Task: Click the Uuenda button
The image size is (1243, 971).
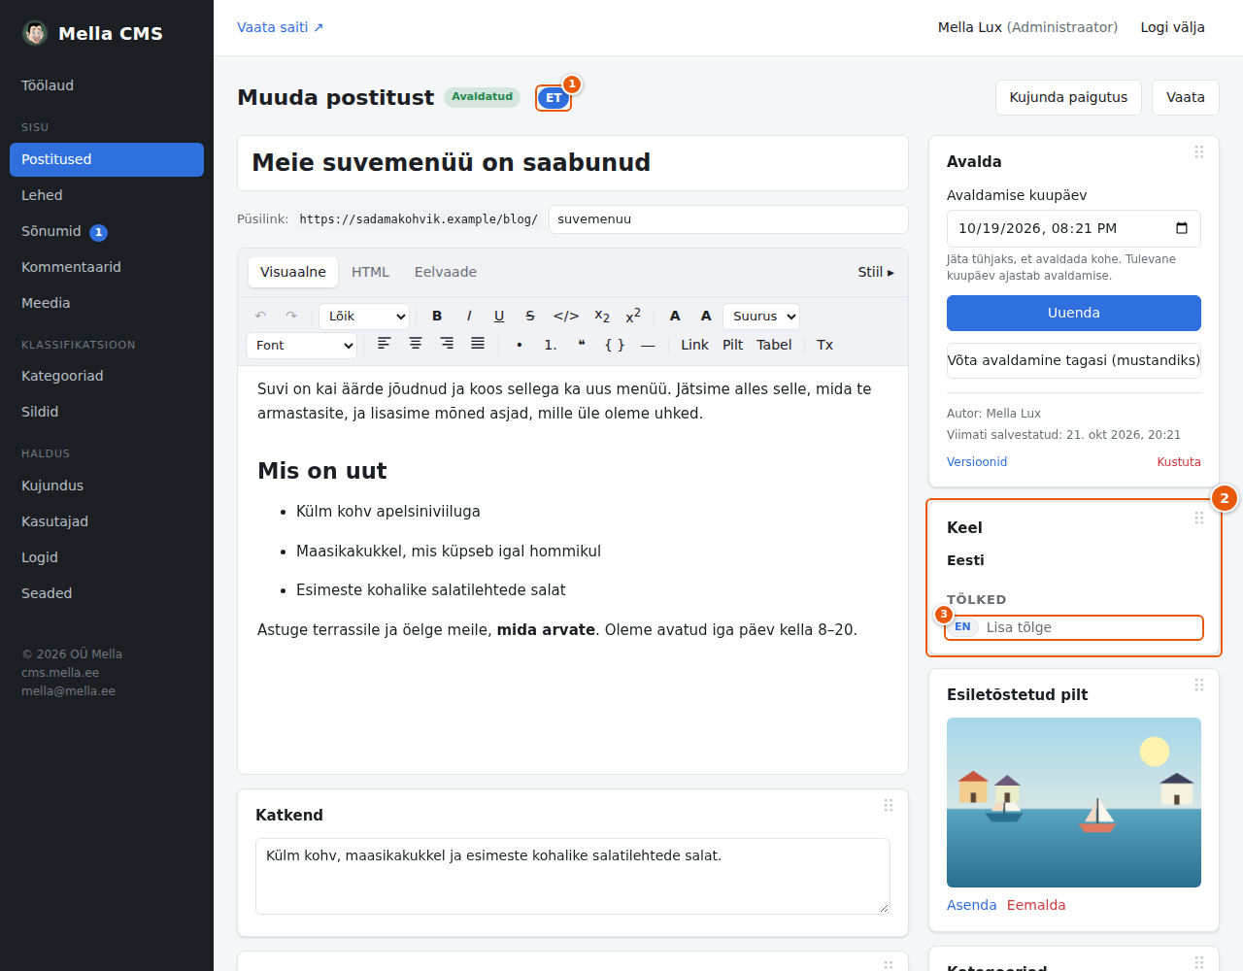Action: (1074, 313)
